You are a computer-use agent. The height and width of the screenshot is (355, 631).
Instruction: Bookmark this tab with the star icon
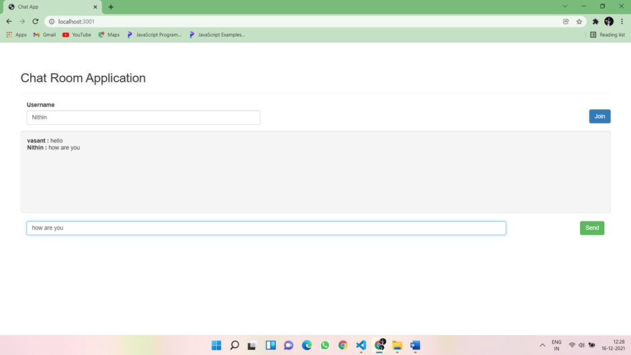coord(579,21)
